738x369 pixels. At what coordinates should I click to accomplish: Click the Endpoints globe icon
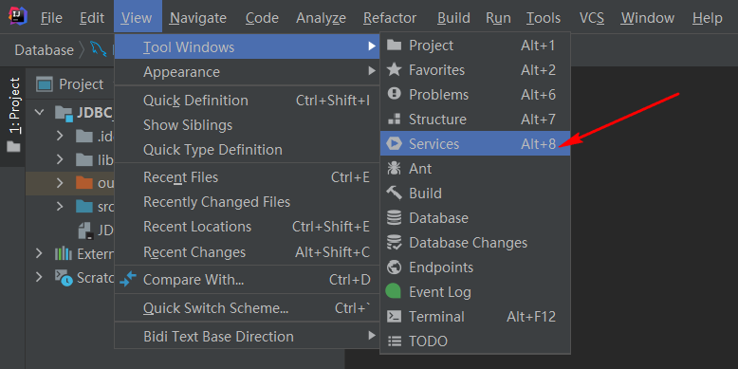[394, 268]
